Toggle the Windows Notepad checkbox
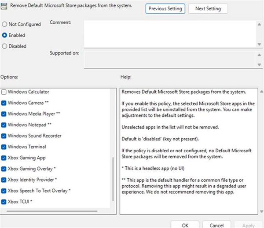Image resolution: width=264 pixels, height=228 pixels. click(4, 125)
